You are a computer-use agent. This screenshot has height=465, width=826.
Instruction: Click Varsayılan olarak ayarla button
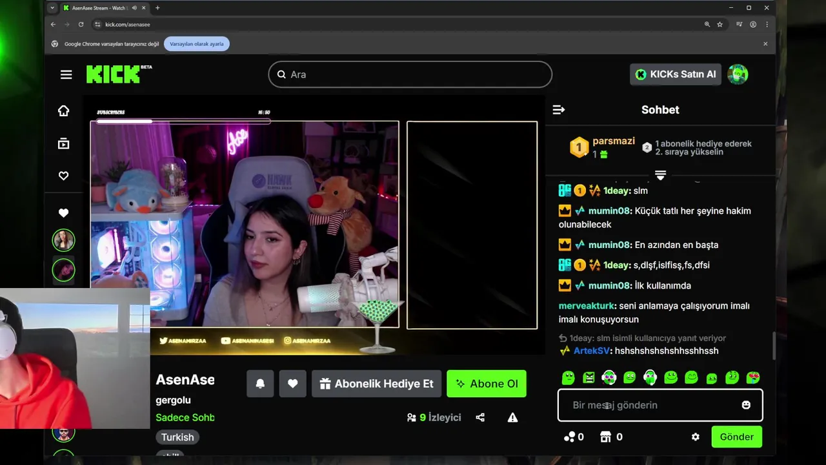click(x=197, y=44)
